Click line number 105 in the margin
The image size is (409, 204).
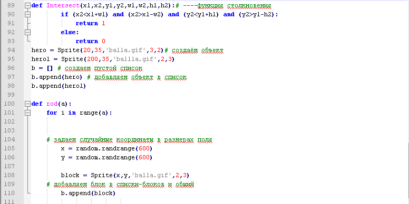pos(9,149)
